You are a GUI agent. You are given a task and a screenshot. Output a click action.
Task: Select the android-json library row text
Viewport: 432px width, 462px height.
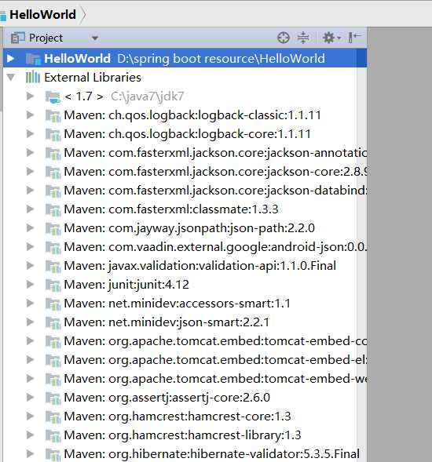[215, 247]
